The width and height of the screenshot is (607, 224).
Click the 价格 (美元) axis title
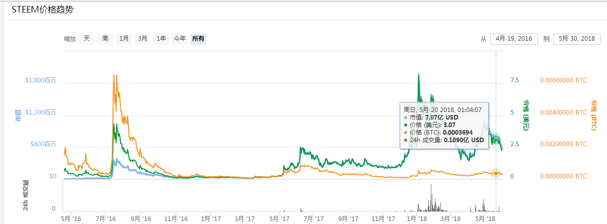pyautogui.click(x=526, y=116)
